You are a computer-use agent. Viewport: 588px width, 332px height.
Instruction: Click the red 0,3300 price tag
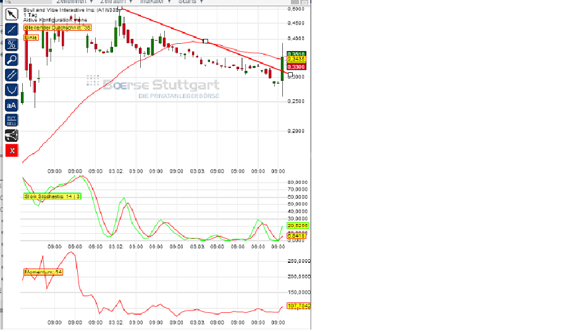pos(296,67)
